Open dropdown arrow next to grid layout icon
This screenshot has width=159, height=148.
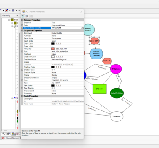[16, 10]
